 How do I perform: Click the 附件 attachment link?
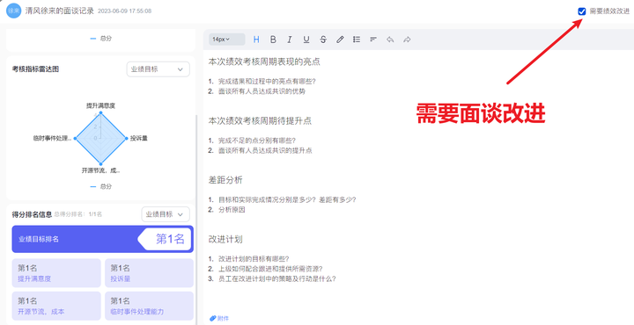(219, 319)
